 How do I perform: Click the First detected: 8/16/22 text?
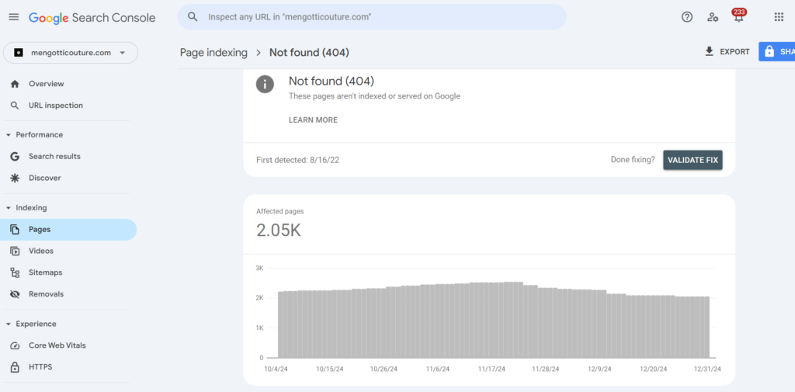point(297,160)
